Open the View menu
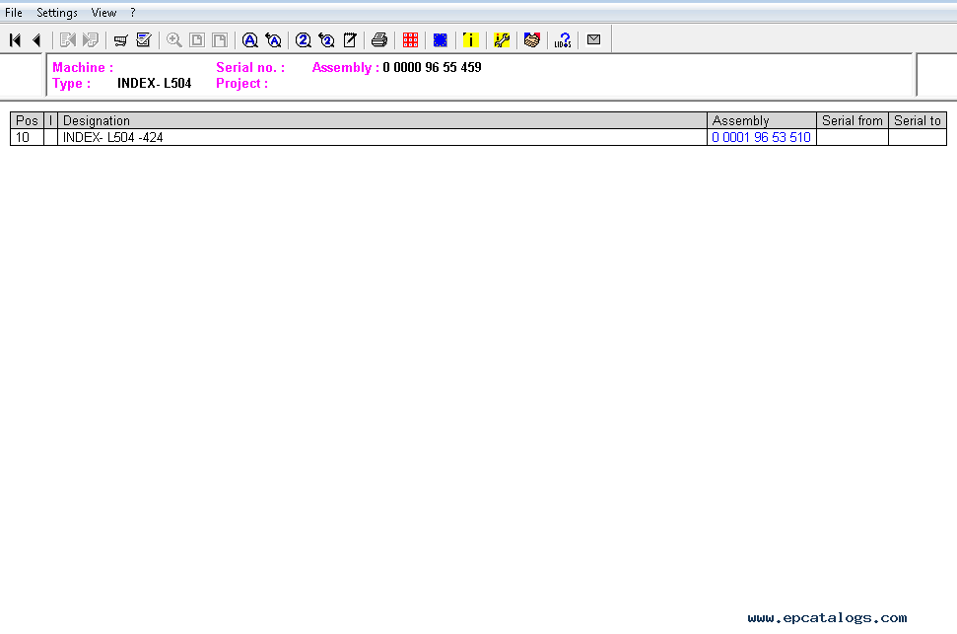This screenshot has width=957, height=634. (103, 12)
